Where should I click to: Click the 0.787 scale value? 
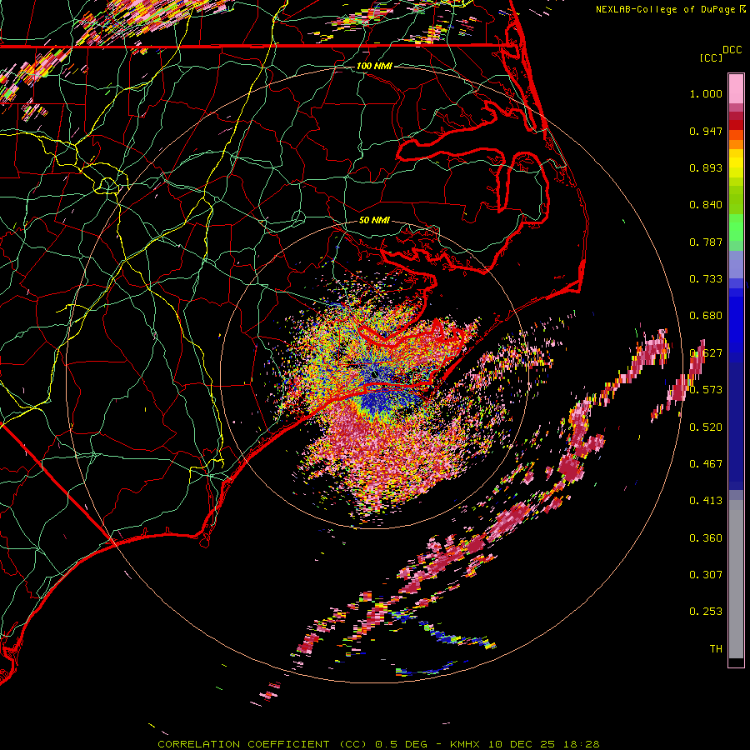tap(706, 242)
